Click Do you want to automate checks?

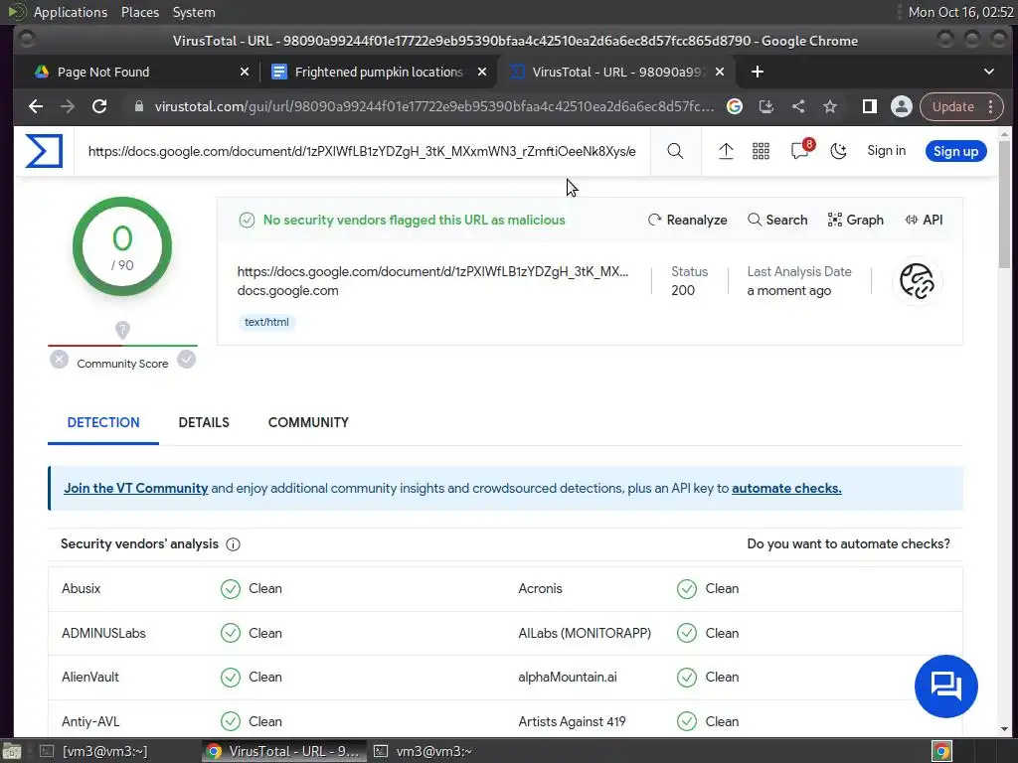(848, 544)
